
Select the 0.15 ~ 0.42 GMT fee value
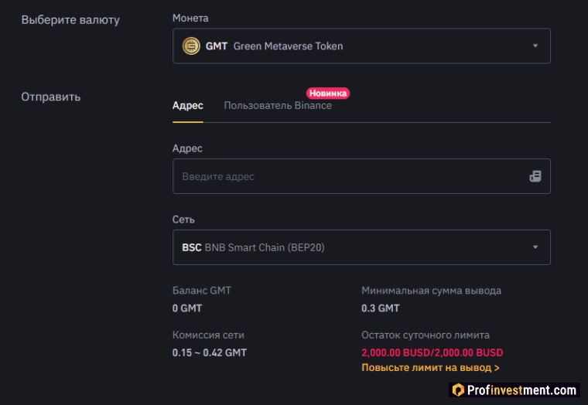tap(210, 352)
